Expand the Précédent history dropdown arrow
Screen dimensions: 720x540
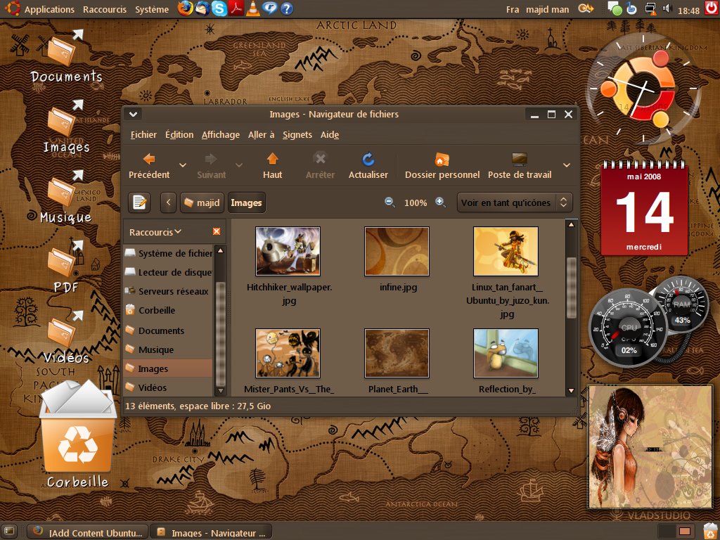click(x=183, y=165)
